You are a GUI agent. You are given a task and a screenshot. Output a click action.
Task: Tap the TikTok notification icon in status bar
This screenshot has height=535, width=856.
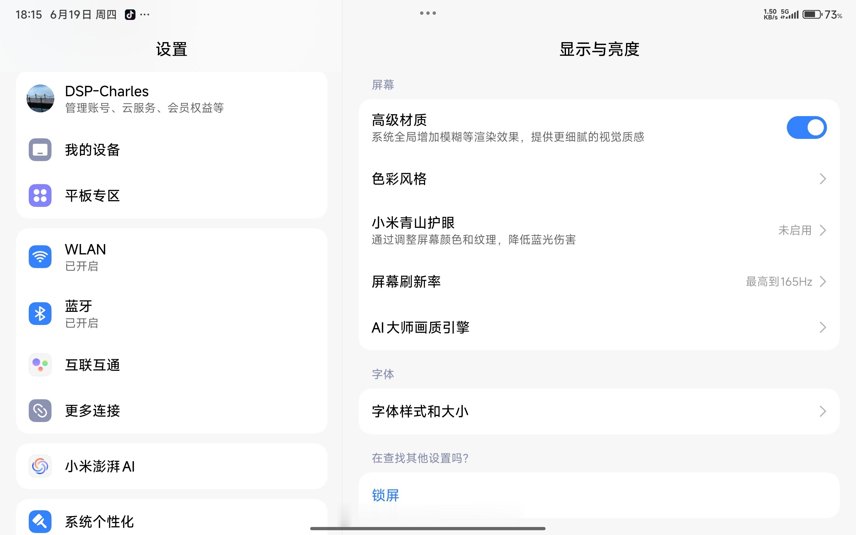pos(130,15)
